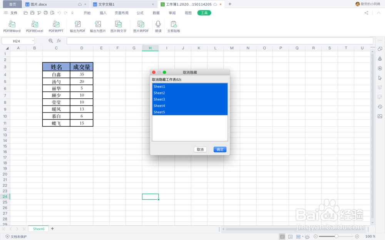Switch to 公式 ribbon tab

click(140, 13)
